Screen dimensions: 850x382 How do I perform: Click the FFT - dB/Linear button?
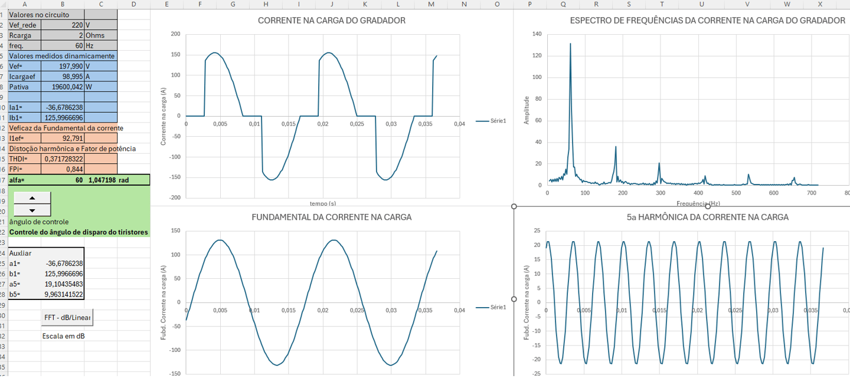pyautogui.click(x=67, y=317)
